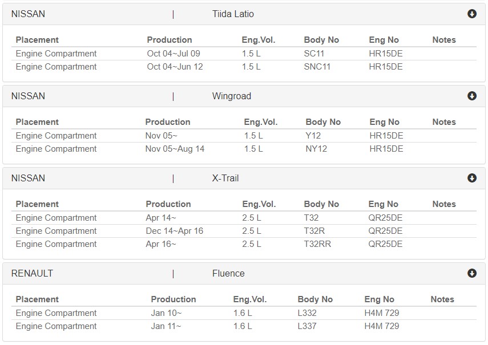This screenshot has width=488, height=345.
Task: Toggle the RENAULT Fluence panel header
Action: [x=244, y=274]
